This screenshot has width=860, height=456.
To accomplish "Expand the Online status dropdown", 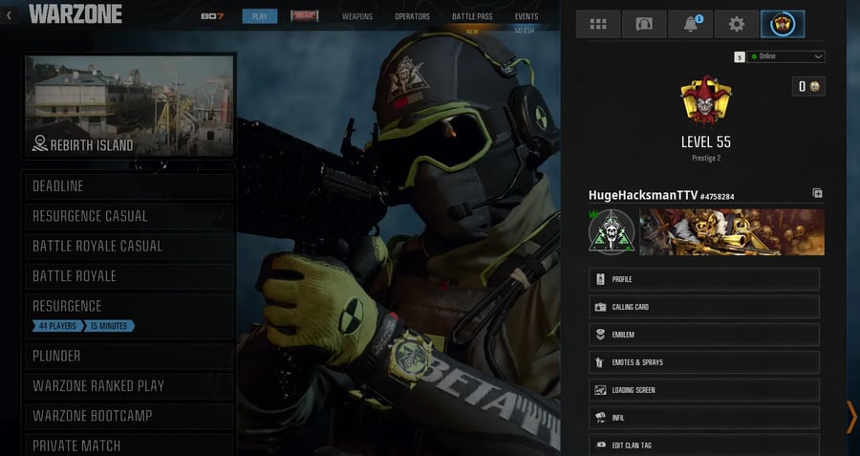I will point(787,56).
